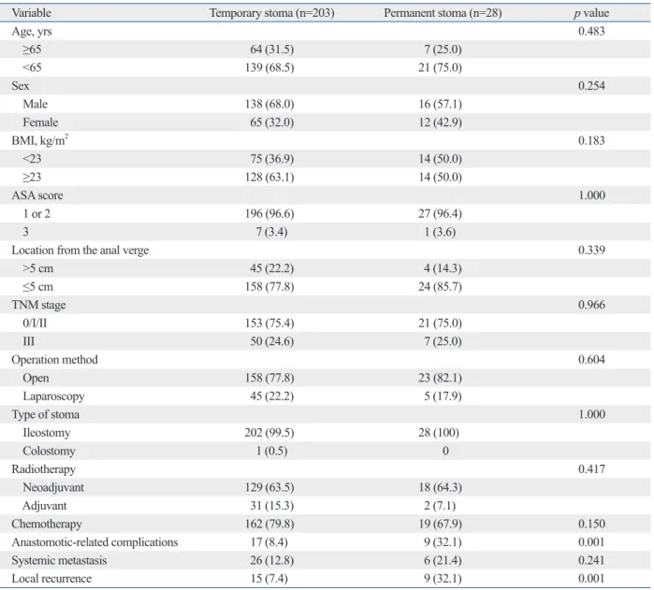Click the '0/I/II' row label

pos(35,324)
